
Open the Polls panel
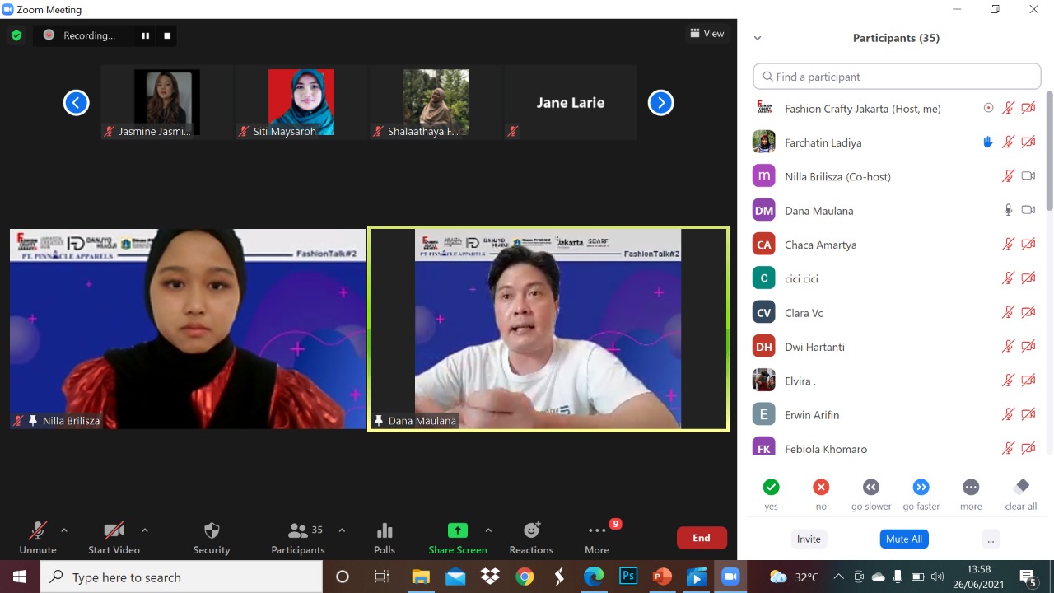click(x=385, y=537)
